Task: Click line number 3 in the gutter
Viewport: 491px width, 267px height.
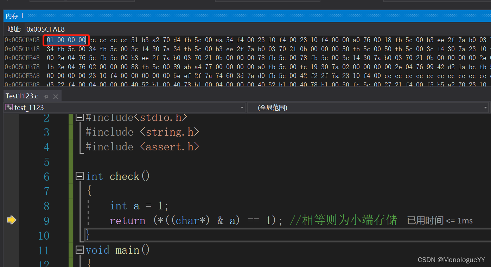Action: 46,132
